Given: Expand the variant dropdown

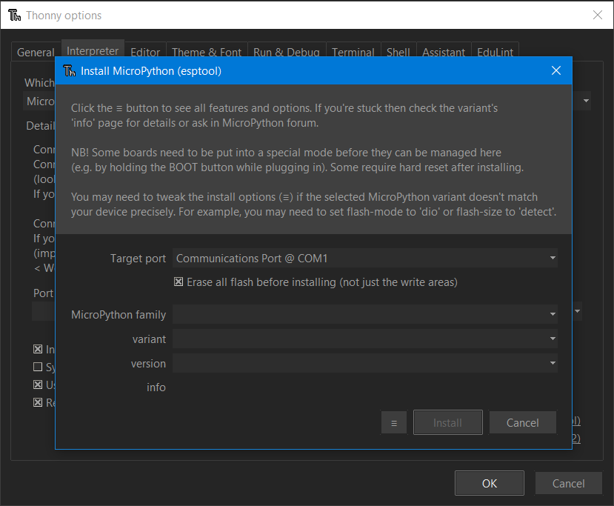Looking at the screenshot, I should (553, 339).
